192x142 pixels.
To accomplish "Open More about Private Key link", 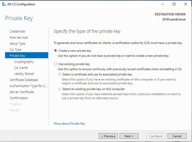I will [x=69, y=124].
